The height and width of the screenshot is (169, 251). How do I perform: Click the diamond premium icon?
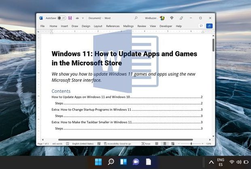pyautogui.click(x=172, y=18)
